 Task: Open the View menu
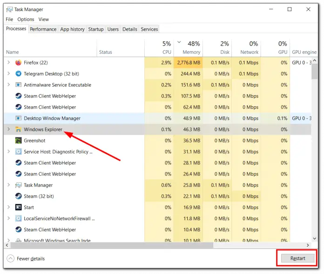[x=44, y=20]
